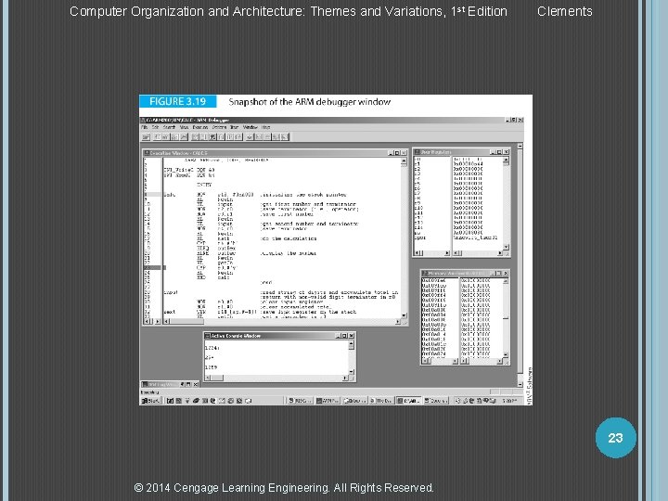Open the File menu in ARM Debugger

[145, 127]
